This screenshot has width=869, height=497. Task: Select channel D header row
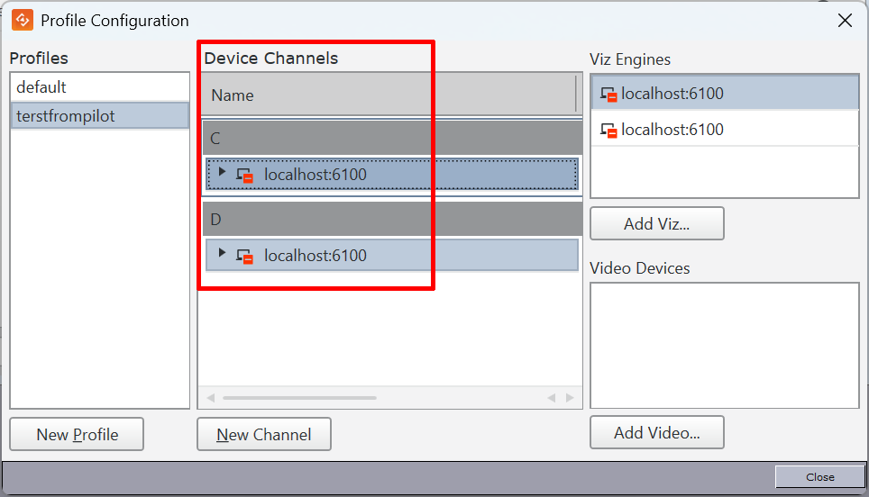click(390, 220)
